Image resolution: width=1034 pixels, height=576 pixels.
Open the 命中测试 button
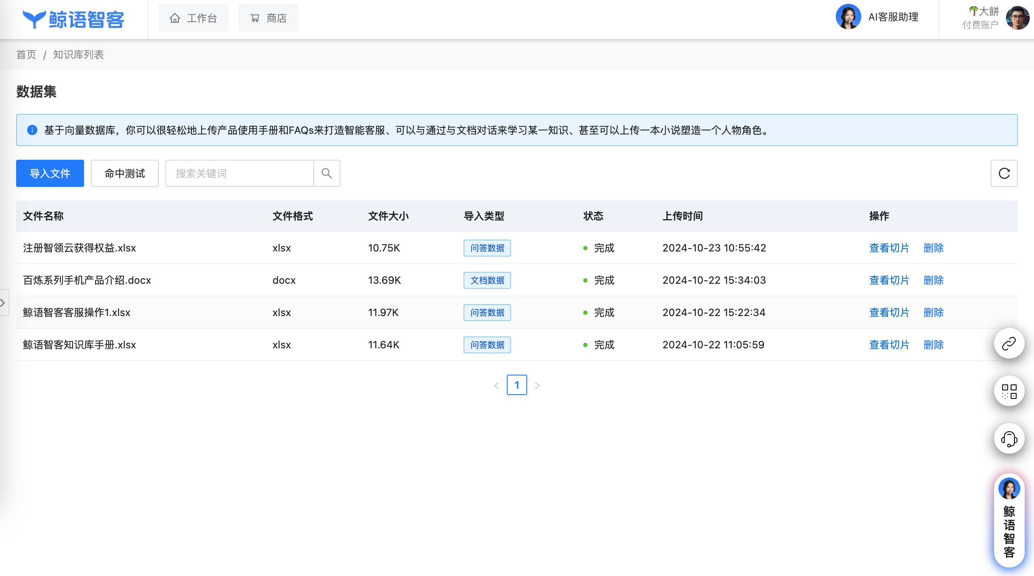125,173
